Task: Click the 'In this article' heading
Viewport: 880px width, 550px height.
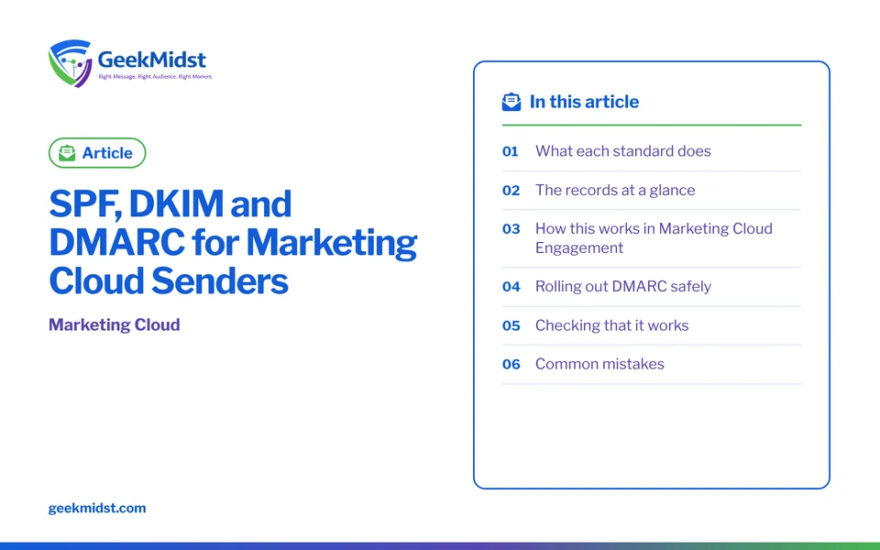Action: tap(584, 102)
